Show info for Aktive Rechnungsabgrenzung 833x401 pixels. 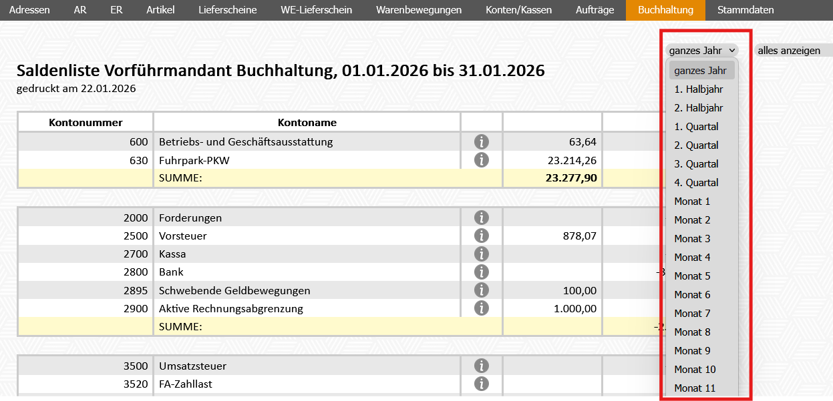pos(481,308)
